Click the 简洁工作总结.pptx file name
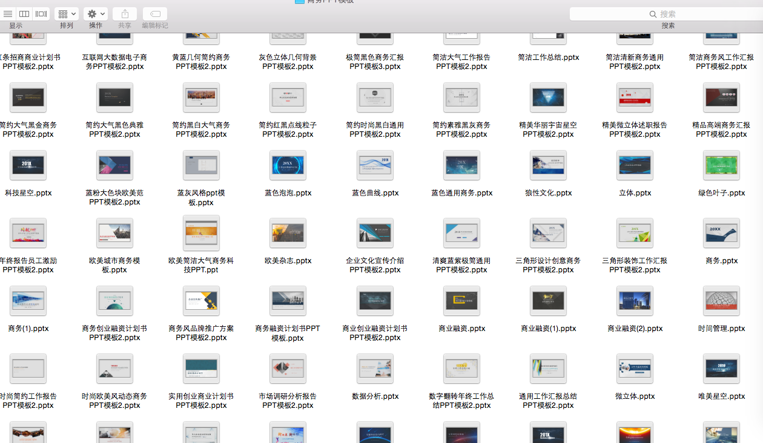The width and height of the screenshot is (763, 443). [x=548, y=57]
